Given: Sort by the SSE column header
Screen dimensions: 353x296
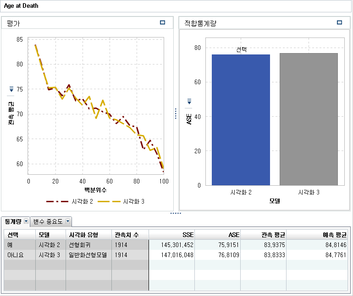Looking at the screenshot, I should pyautogui.click(x=172, y=235).
